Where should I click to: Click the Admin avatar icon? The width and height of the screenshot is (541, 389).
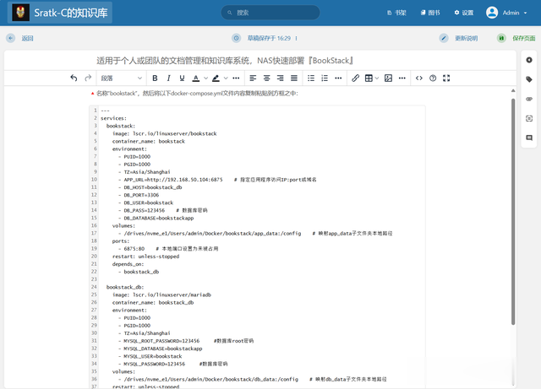[492, 13]
